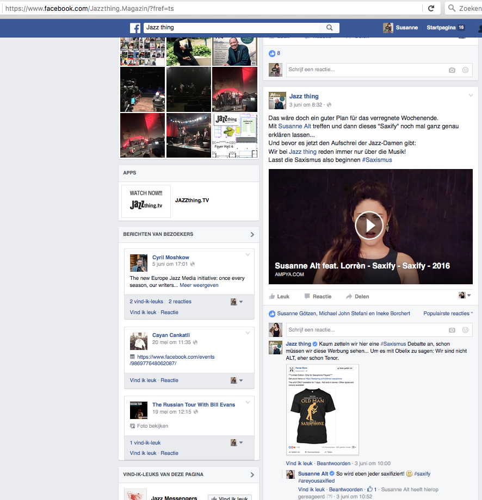
Task: Click Leuk button under Saxify video
Action: [x=279, y=297]
